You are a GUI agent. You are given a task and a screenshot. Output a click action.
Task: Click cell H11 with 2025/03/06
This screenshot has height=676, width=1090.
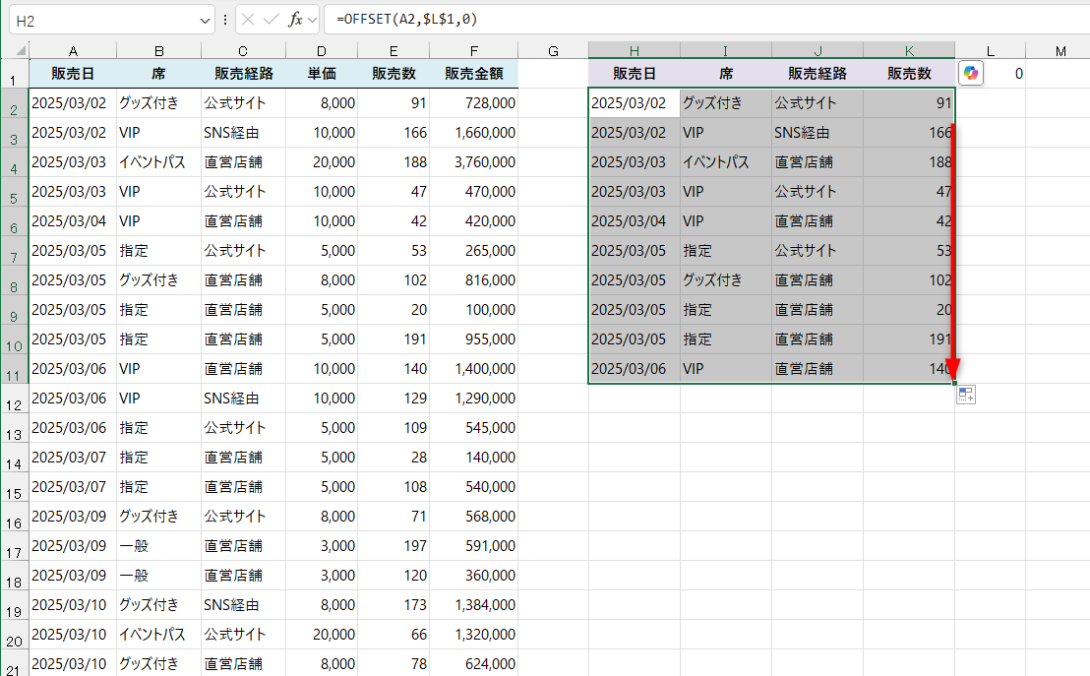click(634, 369)
